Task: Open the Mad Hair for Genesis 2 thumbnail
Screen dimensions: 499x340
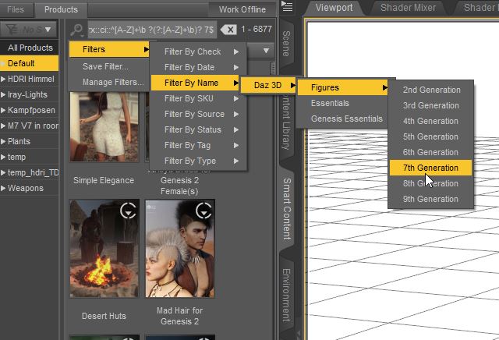Action: (x=180, y=249)
